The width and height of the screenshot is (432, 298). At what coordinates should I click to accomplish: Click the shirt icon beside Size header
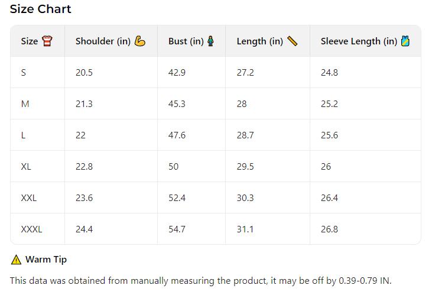pos(47,41)
